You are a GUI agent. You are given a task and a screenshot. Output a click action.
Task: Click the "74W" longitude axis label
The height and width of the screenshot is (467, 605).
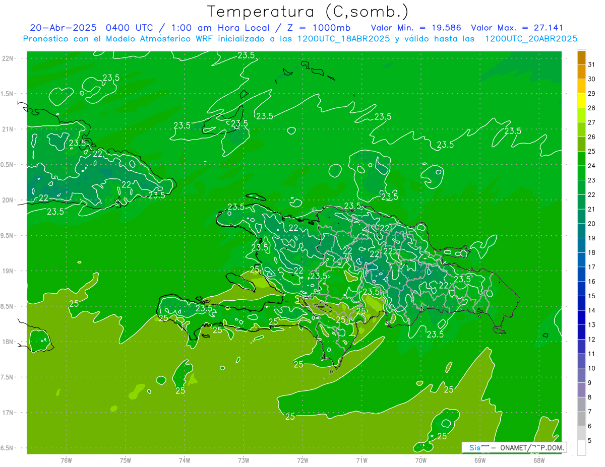pyautogui.click(x=185, y=460)
